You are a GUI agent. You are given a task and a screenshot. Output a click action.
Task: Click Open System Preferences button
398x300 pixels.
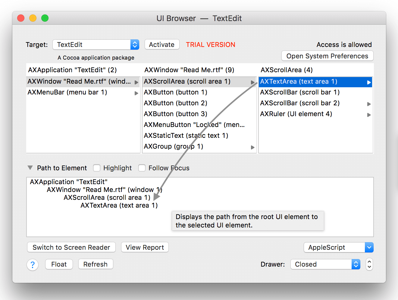coord(327,56)
